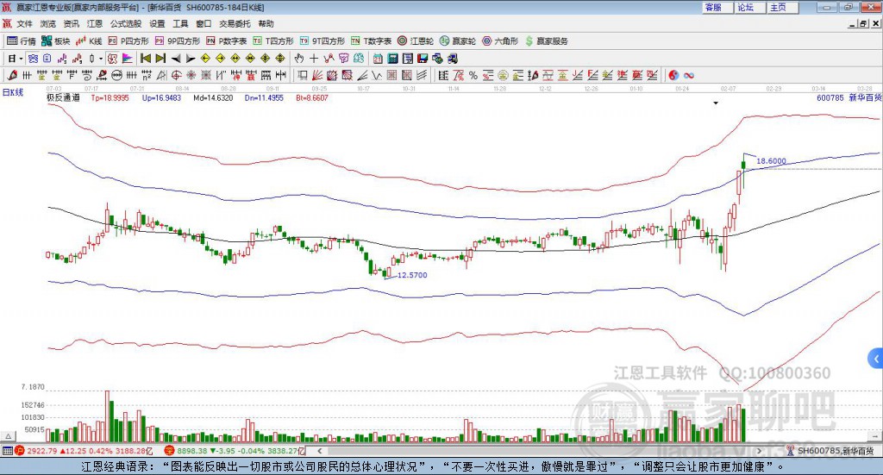
Task: Open the 浏览 menu
Action: 48,23
